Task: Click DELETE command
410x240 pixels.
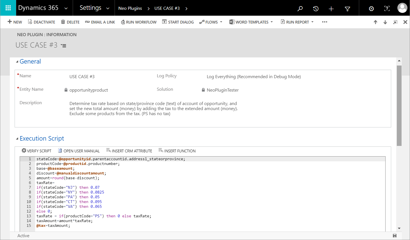Action: point(70,22)
